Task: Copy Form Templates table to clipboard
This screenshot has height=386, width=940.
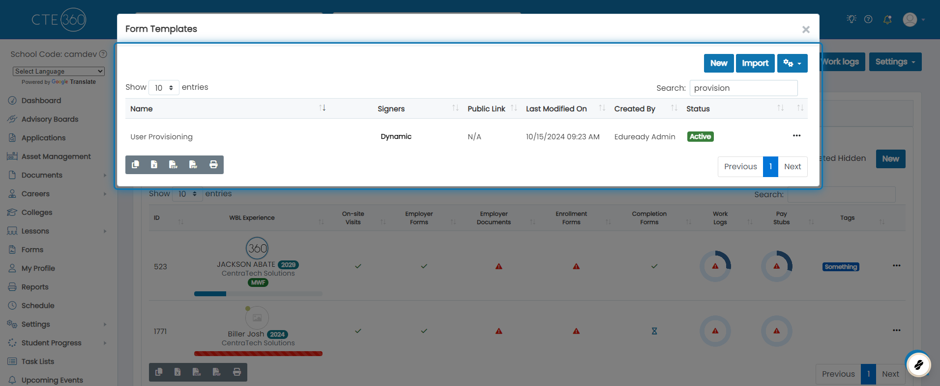Action: point(136,165)
